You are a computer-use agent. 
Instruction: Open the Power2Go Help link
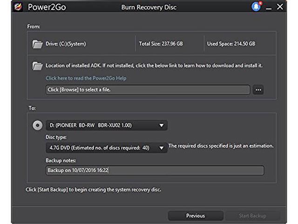[86, 78]
